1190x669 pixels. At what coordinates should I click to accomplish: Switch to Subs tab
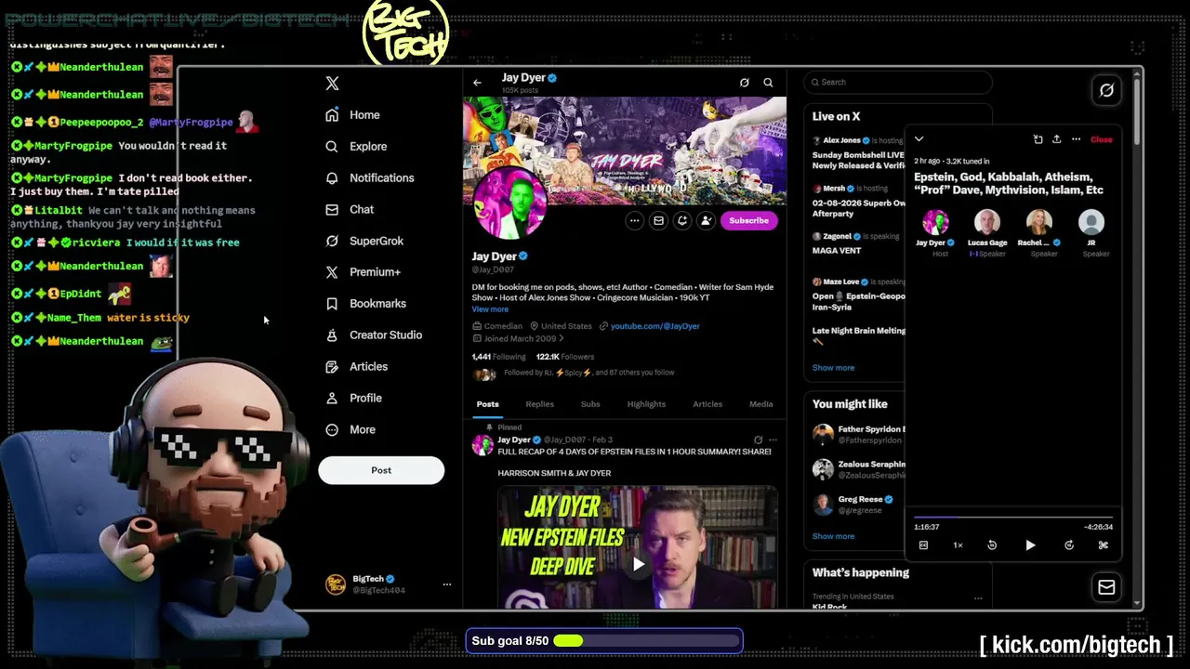coord(590,404)
